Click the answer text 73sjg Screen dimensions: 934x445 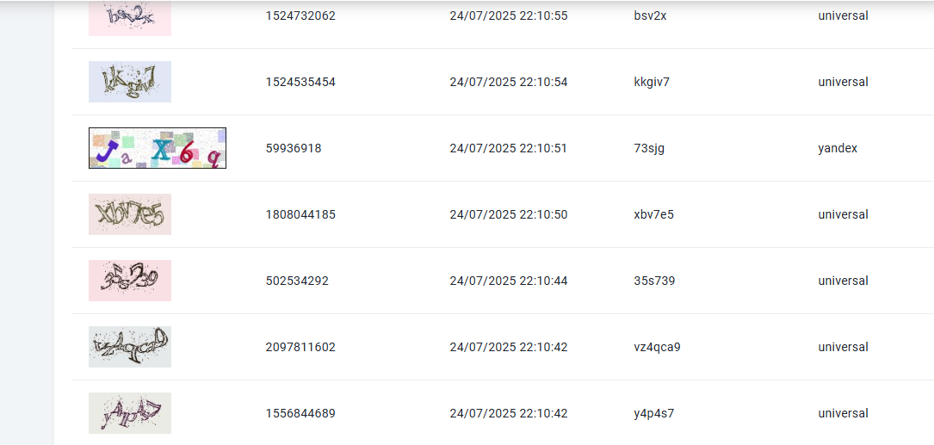[x=649, y=148]
